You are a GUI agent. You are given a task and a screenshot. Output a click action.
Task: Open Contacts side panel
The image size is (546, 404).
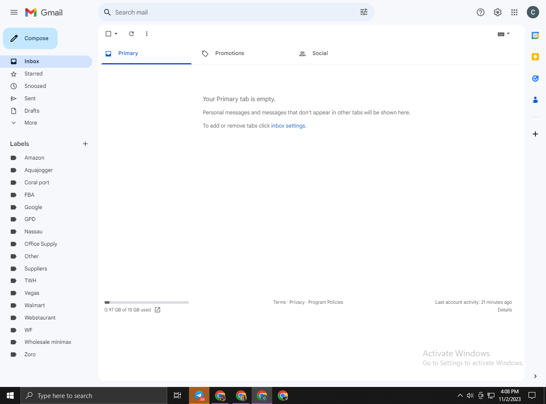tap(535, 100)
